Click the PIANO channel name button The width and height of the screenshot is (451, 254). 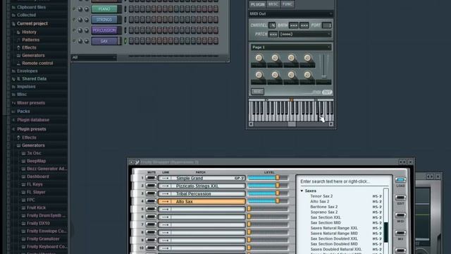point(104,9)
